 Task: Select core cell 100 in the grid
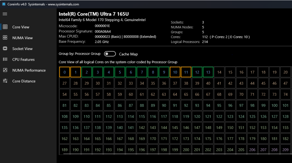click(x=274, y=105)
